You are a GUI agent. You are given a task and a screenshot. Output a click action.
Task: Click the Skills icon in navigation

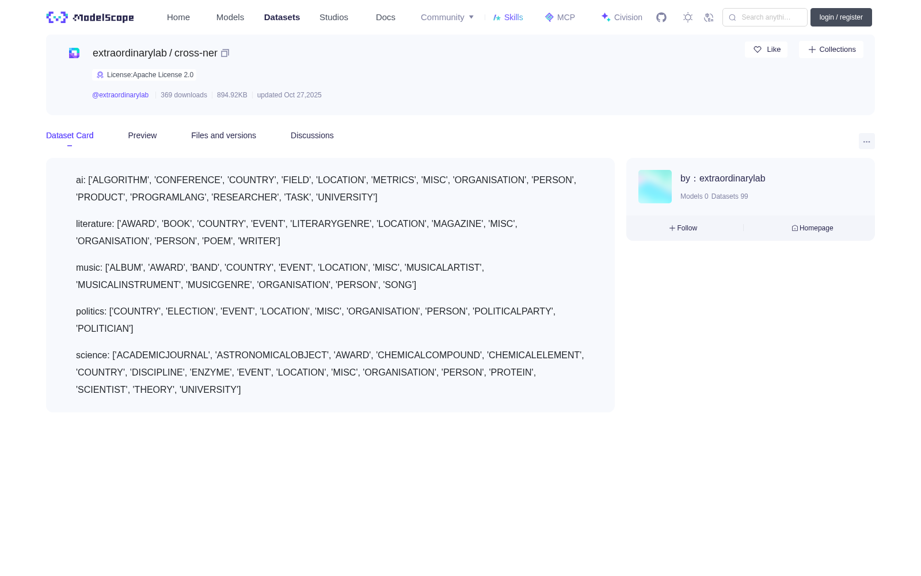coord(497,17)
